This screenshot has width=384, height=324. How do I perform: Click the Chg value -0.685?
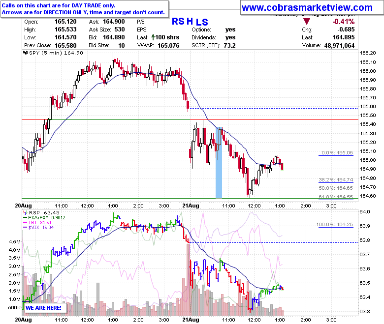click(x=346, y=29)
